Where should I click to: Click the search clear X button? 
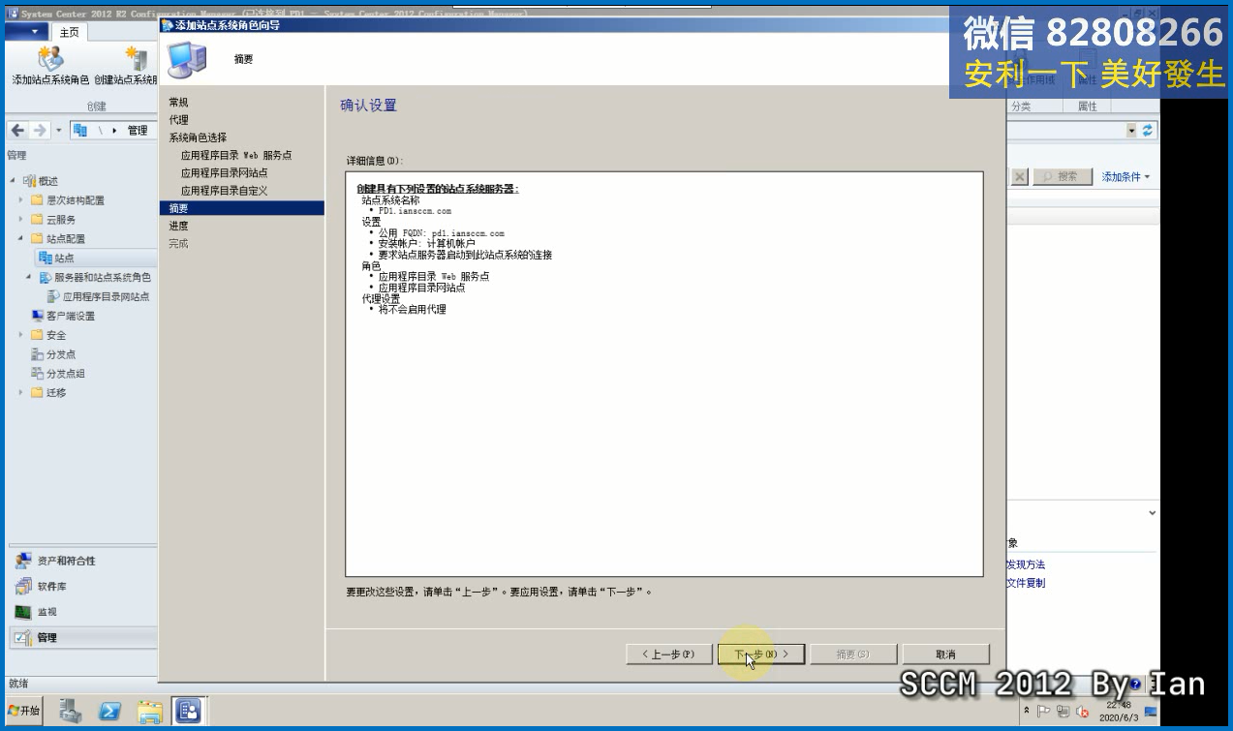[x=1019, y=177]
